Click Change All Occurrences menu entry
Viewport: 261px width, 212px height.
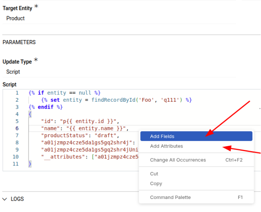[178, 160]
